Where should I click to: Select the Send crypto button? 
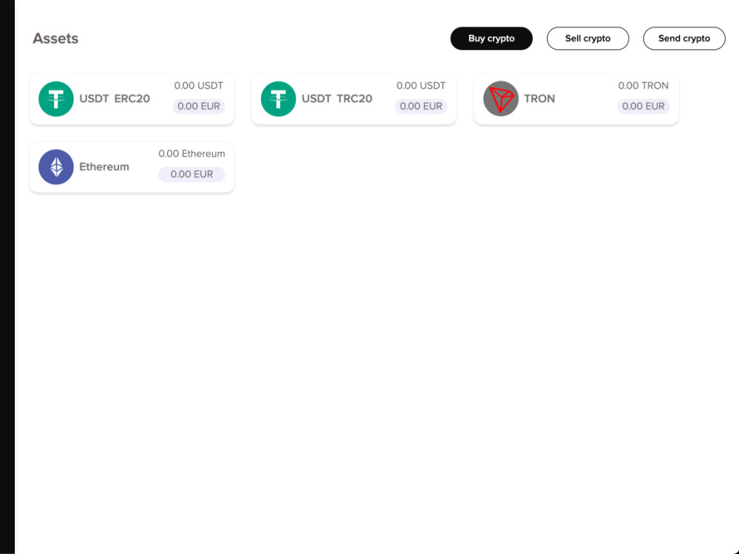(x=684, y=38)
